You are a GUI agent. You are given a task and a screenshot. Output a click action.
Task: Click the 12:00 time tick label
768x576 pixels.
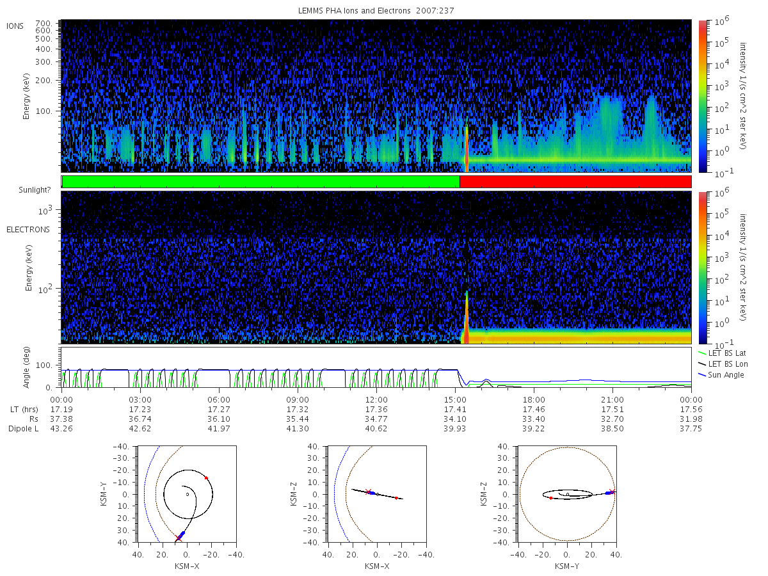(376, 399)
